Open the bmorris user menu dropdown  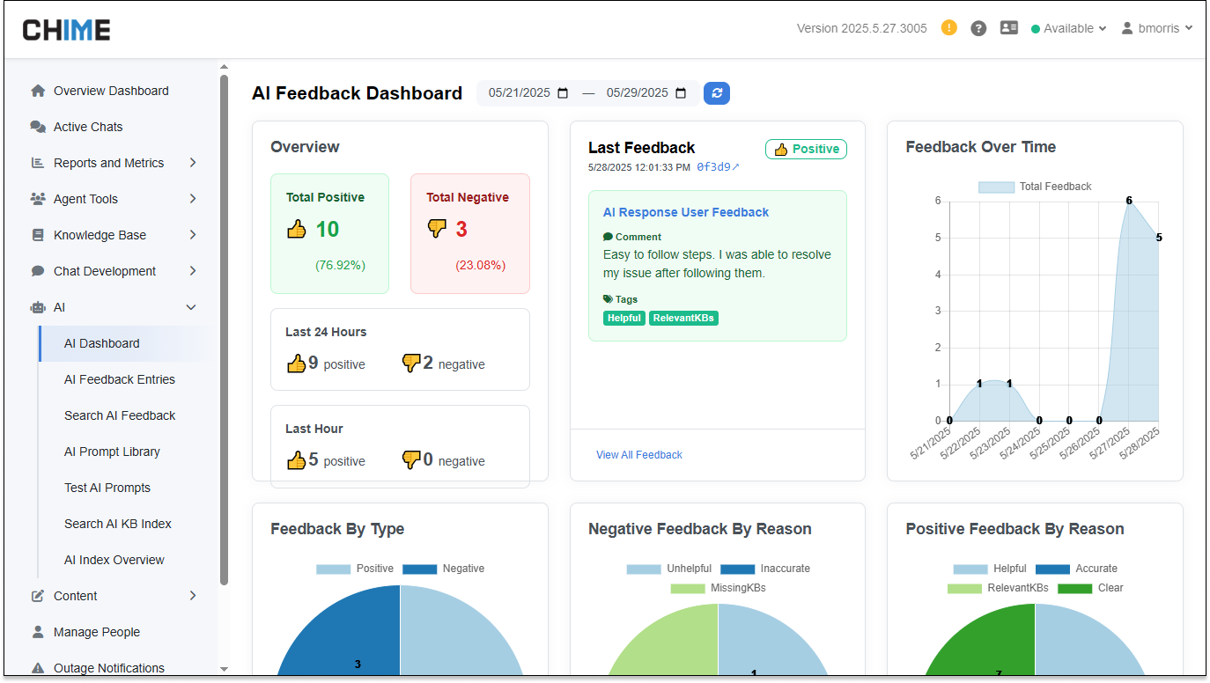tap(1157, 28)
